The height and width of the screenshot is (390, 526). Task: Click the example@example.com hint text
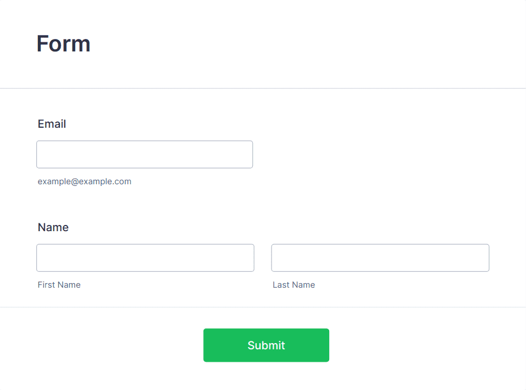[84, 181]
